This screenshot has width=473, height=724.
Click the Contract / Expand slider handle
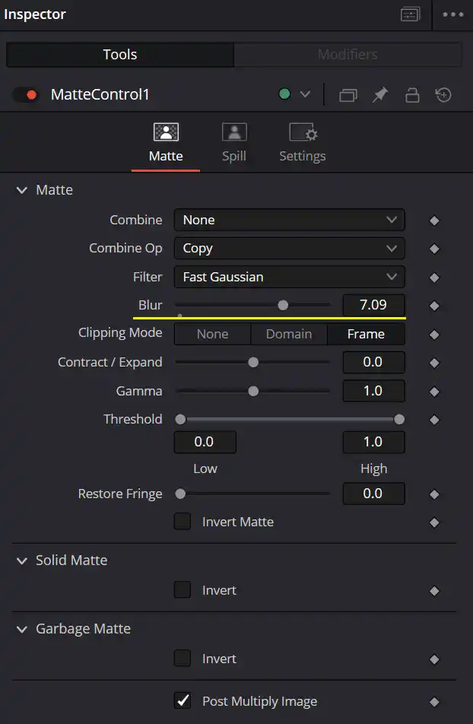pos(253,363)
